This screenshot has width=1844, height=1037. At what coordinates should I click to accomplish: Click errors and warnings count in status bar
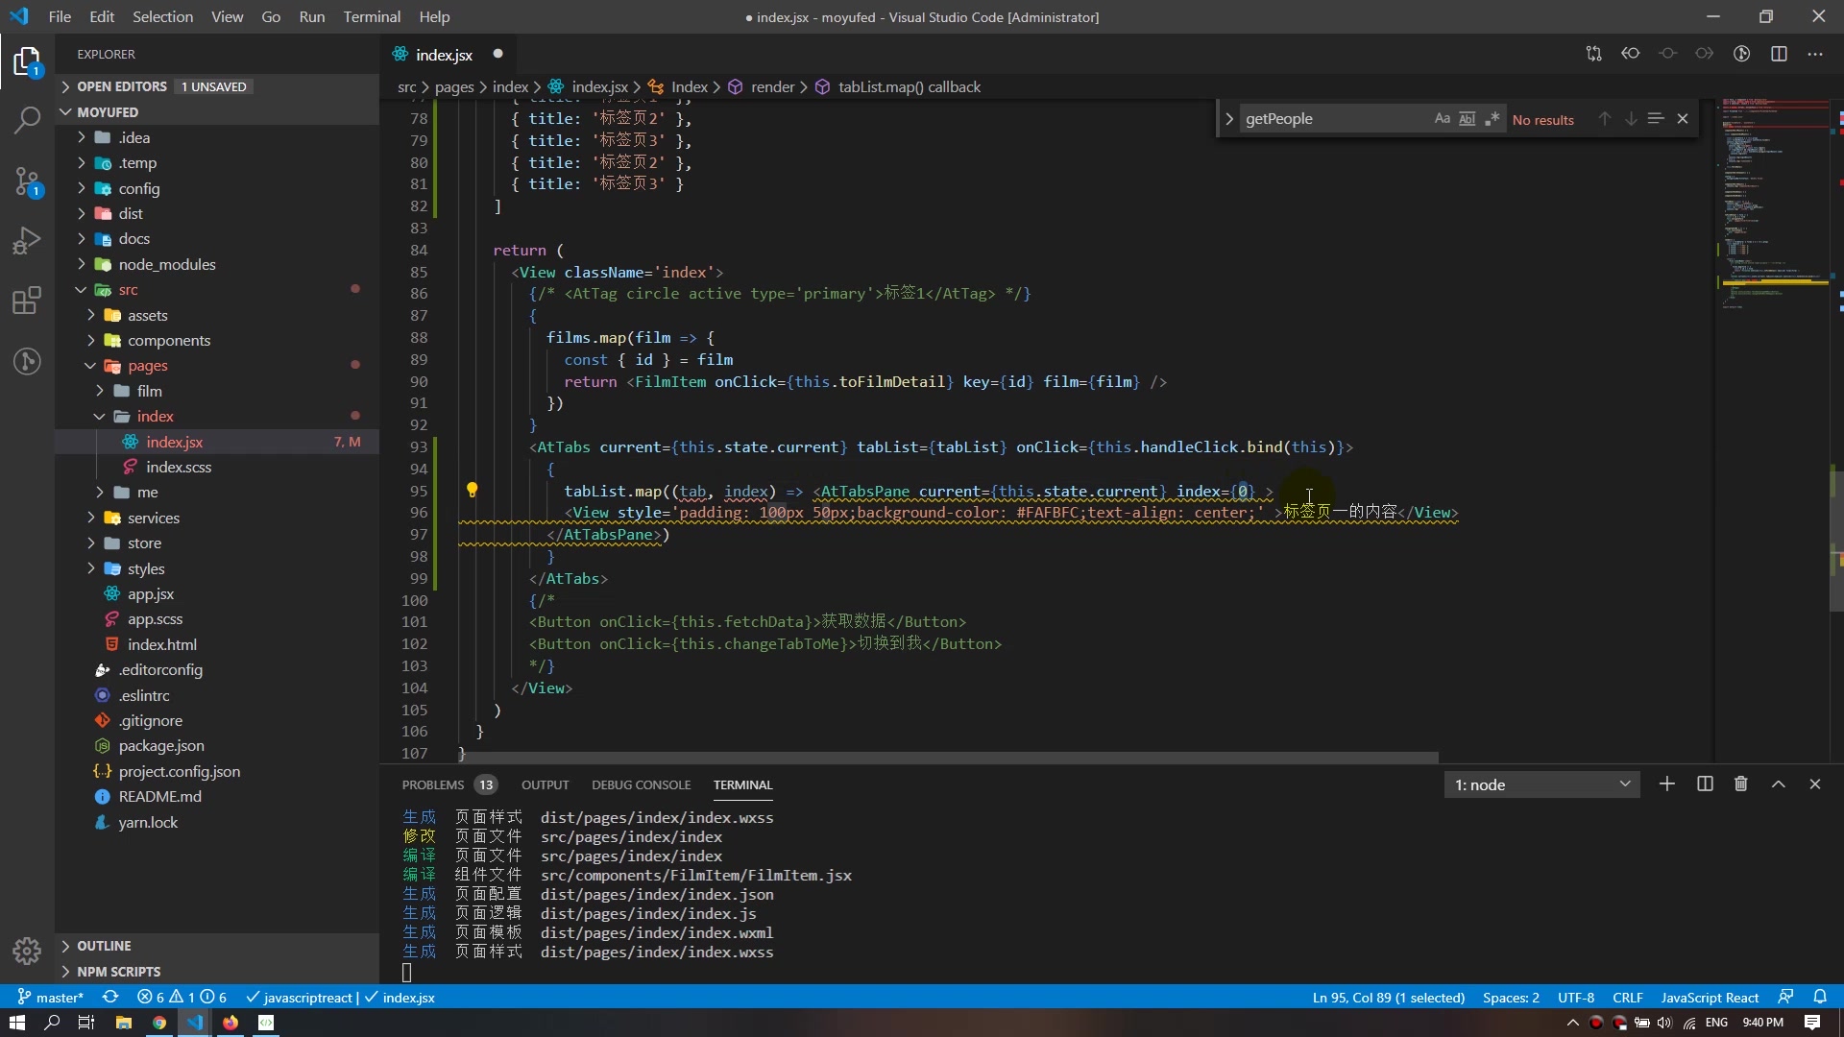[182, 998]
